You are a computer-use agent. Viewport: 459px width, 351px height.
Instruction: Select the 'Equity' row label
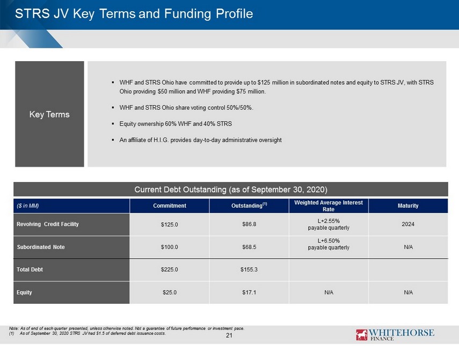click(71, 292)
